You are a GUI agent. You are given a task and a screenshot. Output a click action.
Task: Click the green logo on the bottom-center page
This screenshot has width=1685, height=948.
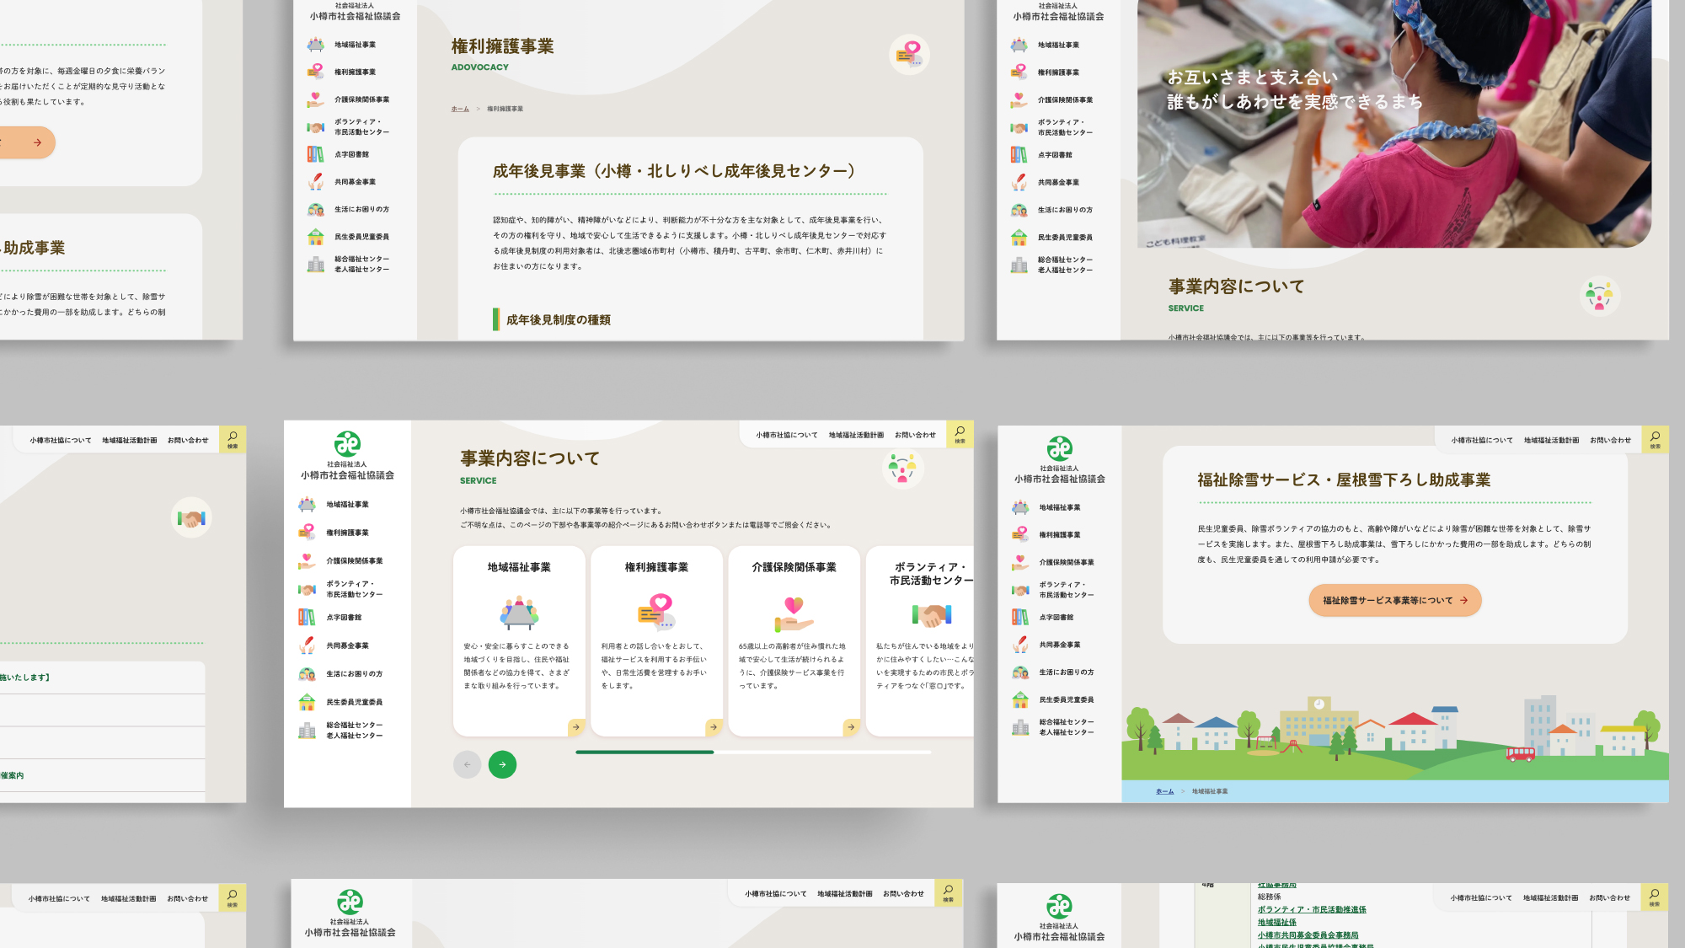click(x=350, y=902)
